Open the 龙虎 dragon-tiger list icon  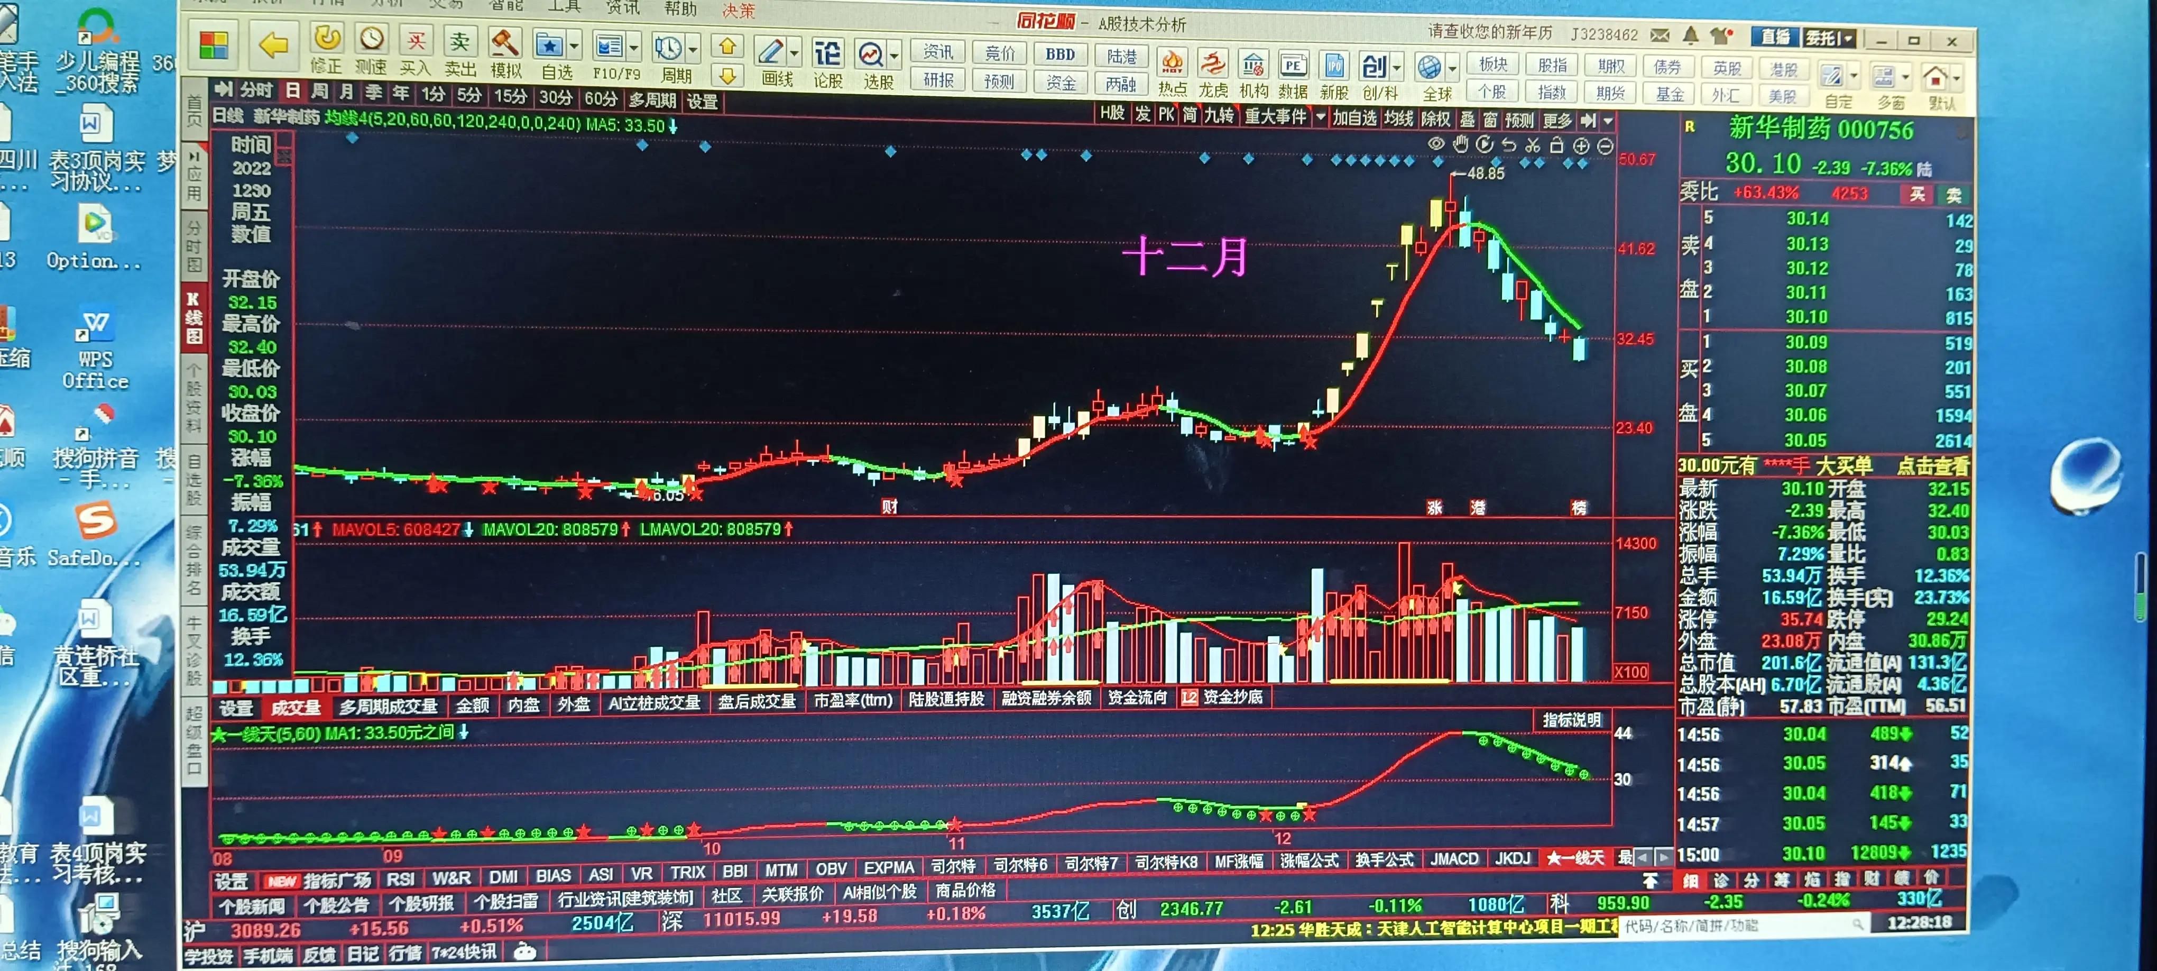pyautogui.click(x=1212, y=63)
